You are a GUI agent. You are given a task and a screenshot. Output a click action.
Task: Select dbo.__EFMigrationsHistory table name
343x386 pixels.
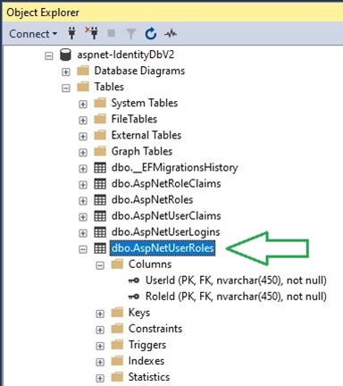(x=174, y=168)
